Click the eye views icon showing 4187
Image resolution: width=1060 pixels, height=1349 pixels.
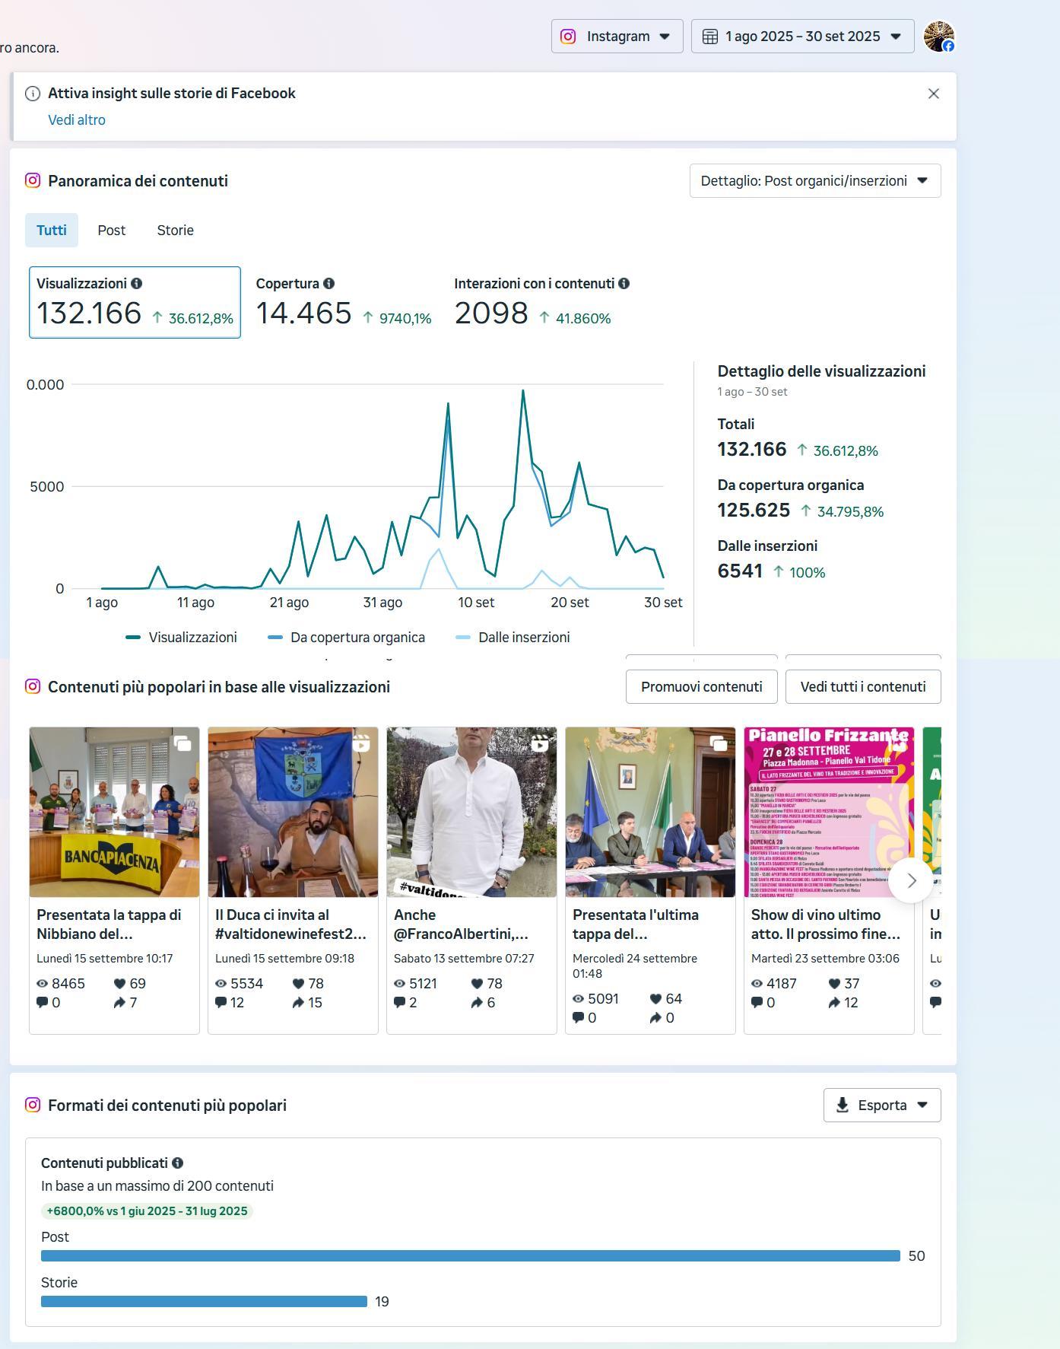tap(757, 984)
